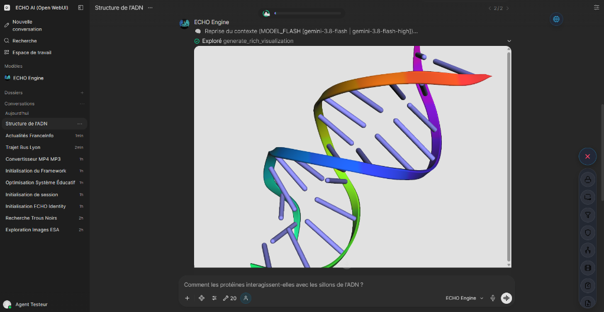The height and width of the screenshot is (312, 604).
Task: Open the Recherche Trous Noirs conversation
Action: (44, 218)
